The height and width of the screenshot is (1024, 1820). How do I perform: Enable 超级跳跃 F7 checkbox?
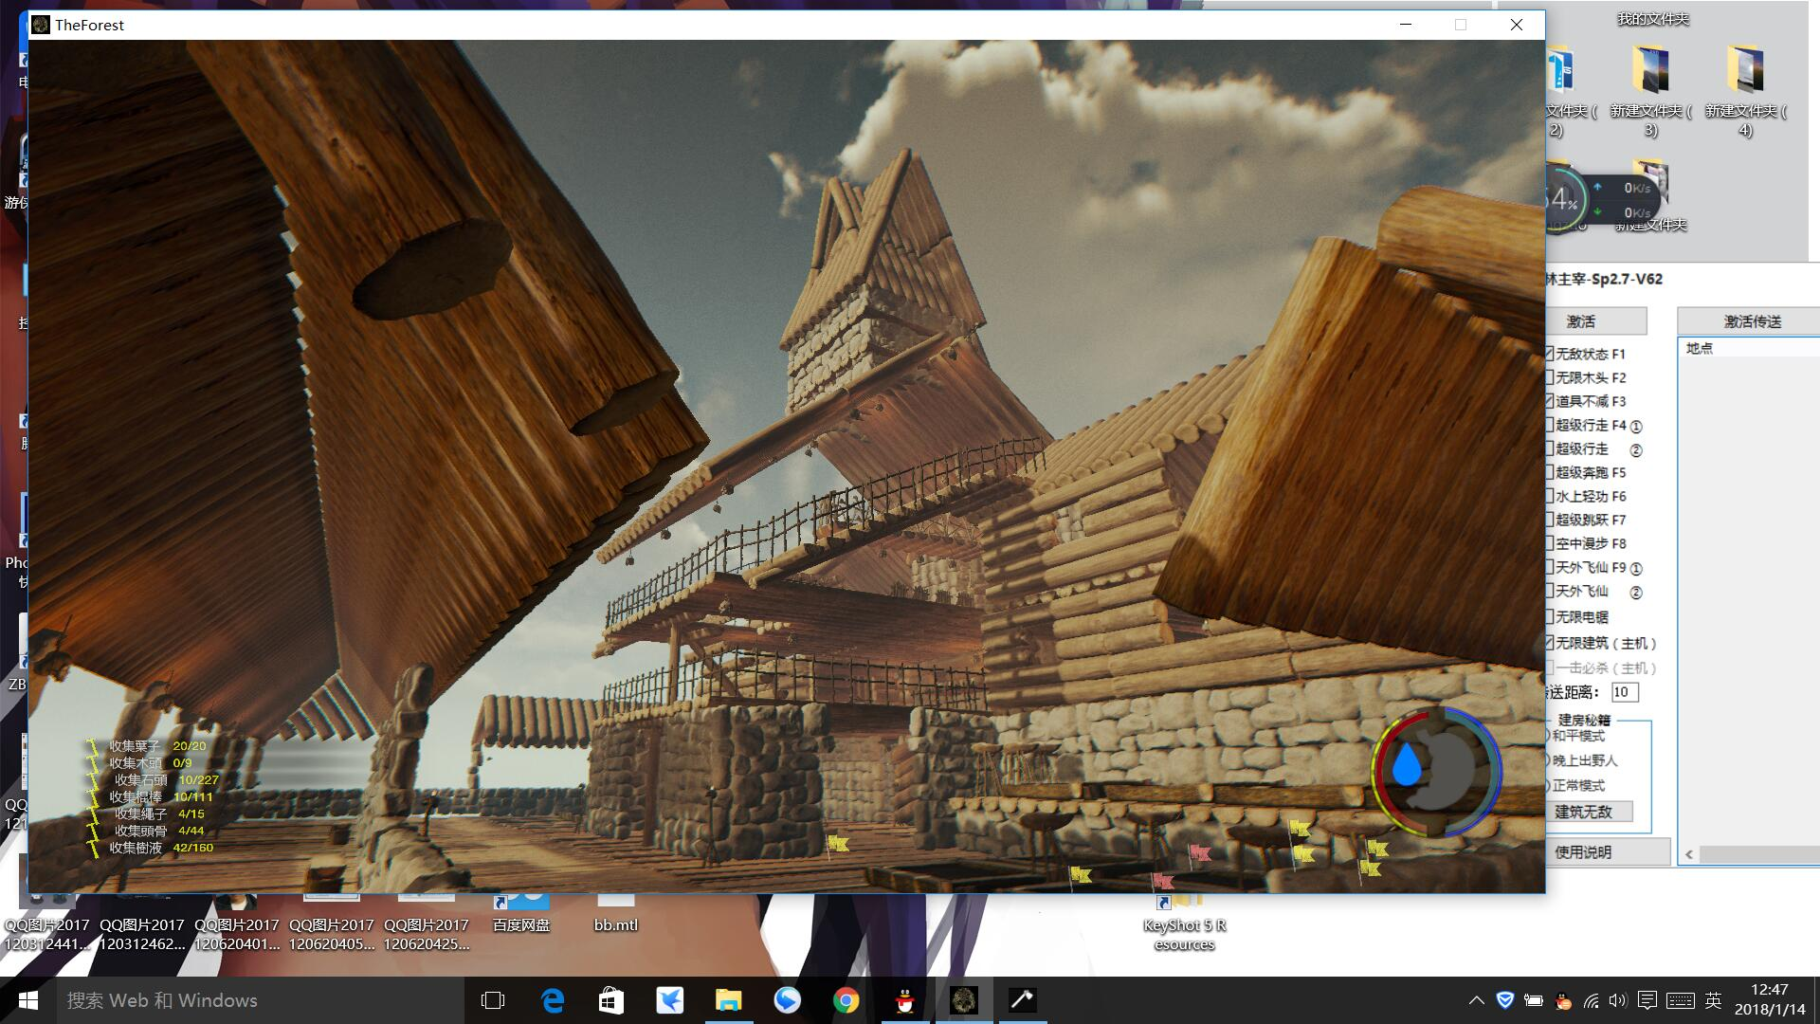point(1550,520)
